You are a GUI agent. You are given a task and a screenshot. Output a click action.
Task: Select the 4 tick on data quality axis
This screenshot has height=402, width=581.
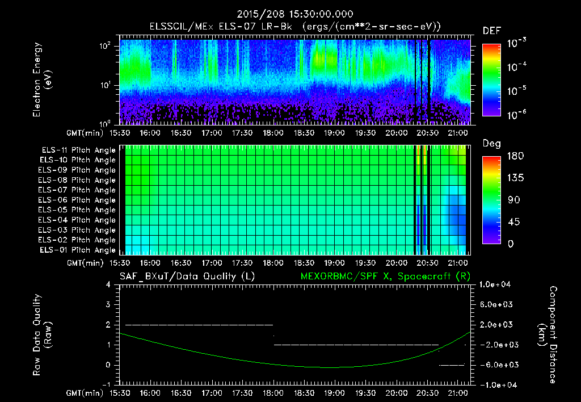(108, 284)
